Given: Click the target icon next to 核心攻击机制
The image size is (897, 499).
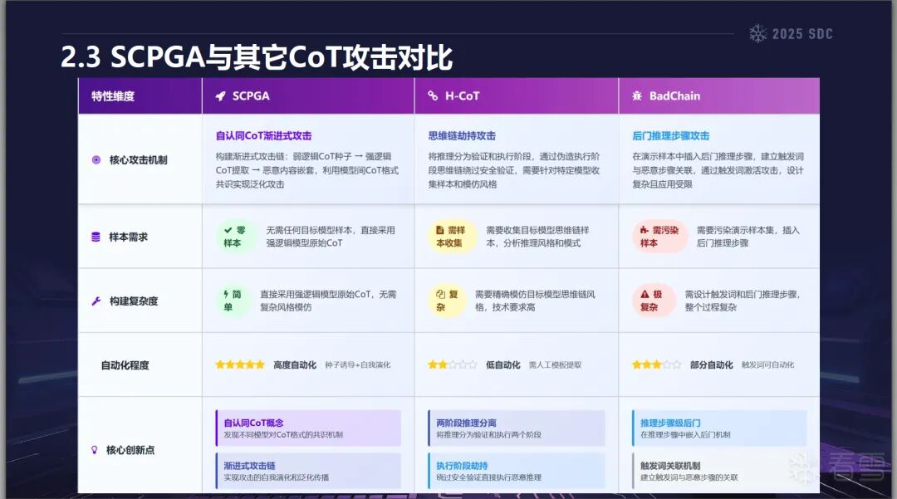Looking at the screenshot, I should pos(96,160).
